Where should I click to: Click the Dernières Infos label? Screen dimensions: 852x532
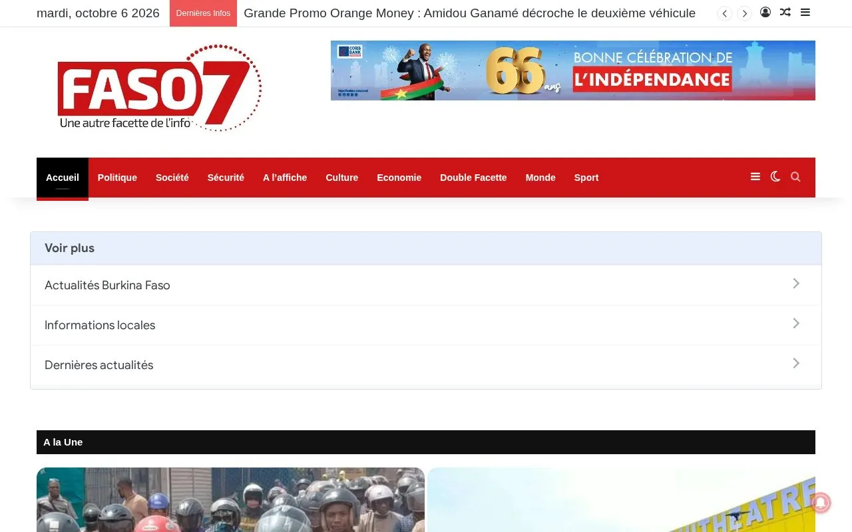click(203, 13)
